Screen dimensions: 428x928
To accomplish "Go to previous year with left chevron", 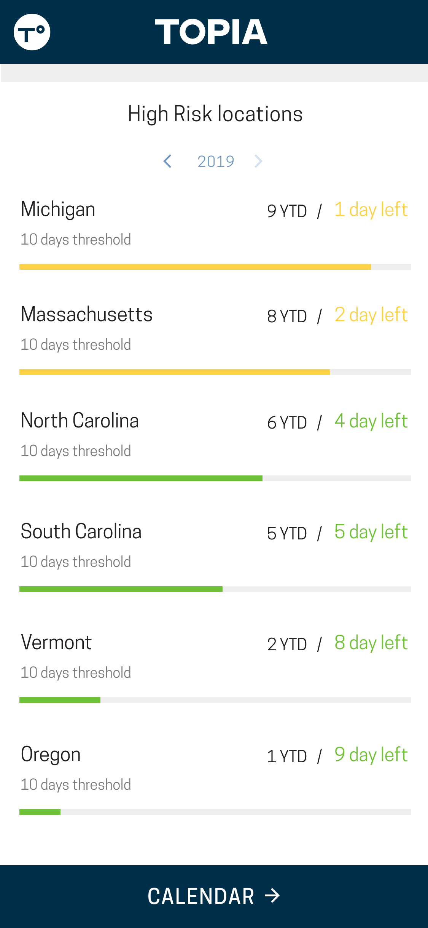I will click(167, 161).
